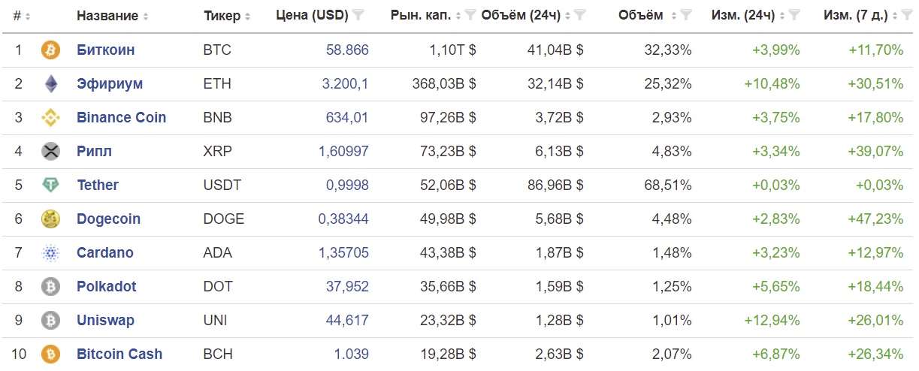Image resolution: width=919 pixels, height=371 pixels.
Task: Open the filter icon for Рын. кап.
Action: (470, 15)
